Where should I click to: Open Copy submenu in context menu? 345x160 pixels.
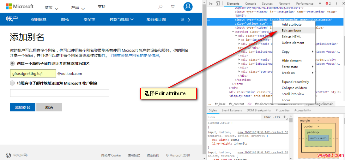pos(294,52)
